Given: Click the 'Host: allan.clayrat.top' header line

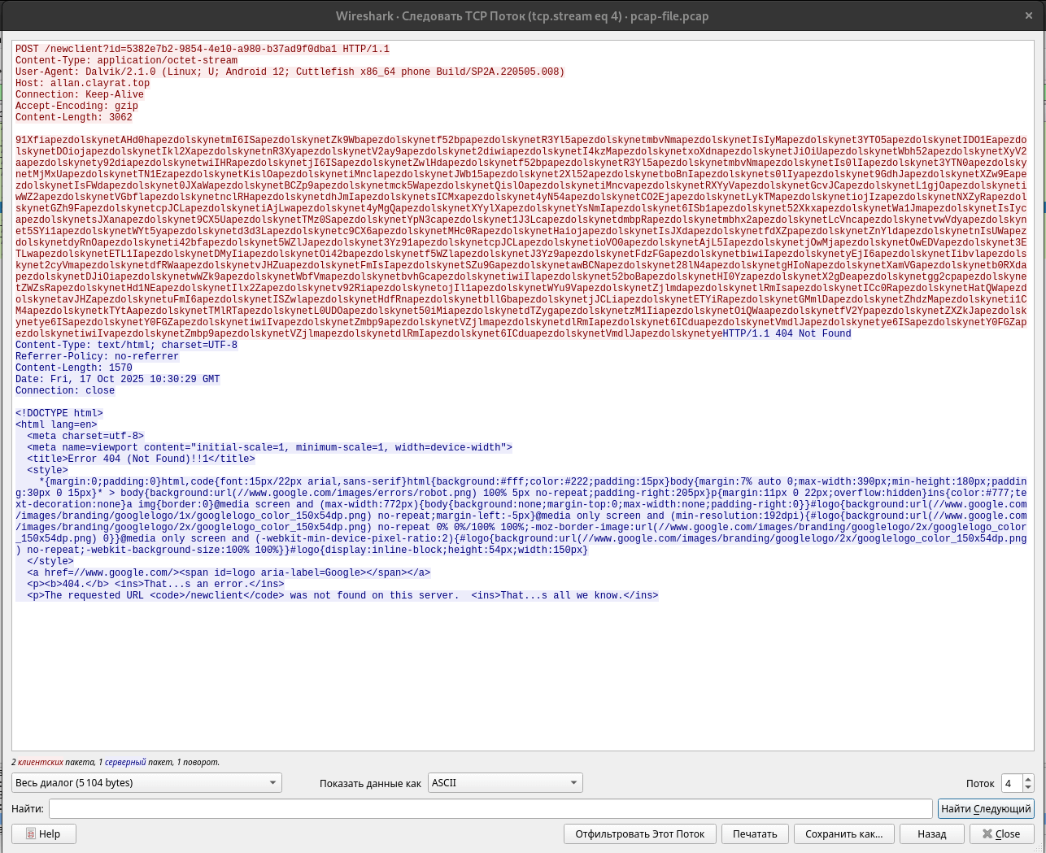Looking at the screenshot, I should (82, 83).
